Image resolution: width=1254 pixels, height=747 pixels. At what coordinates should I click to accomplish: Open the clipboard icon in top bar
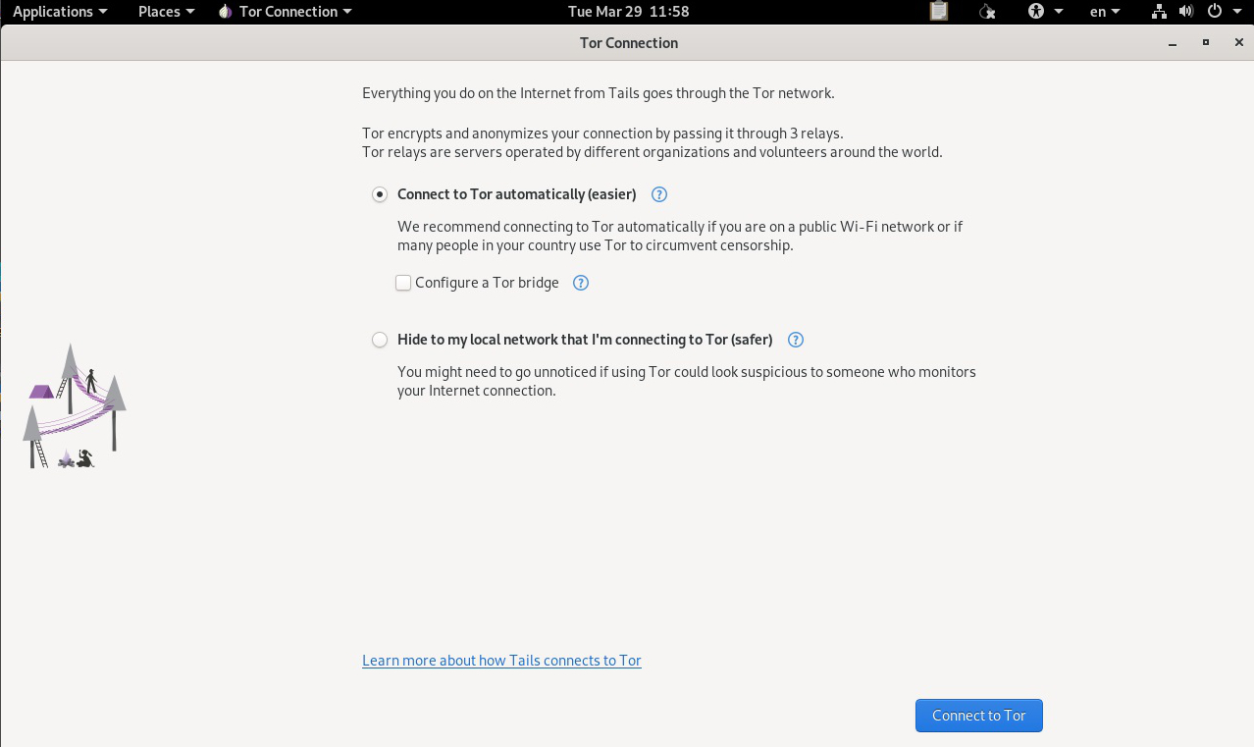tap(939, 12)
